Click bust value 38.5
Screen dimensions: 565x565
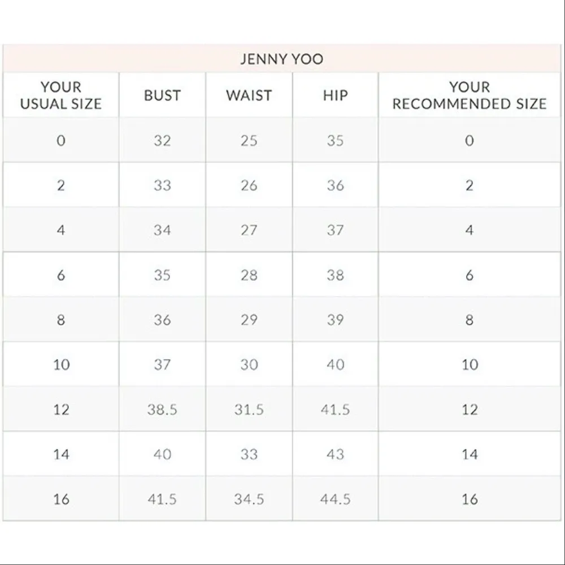coord(162,410)
